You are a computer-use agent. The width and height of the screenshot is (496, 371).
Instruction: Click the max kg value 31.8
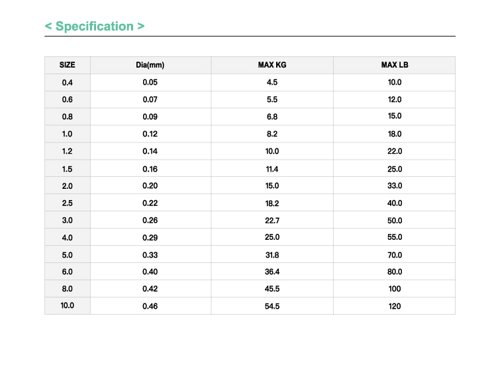pyautogui.click(x=272, y=255)
